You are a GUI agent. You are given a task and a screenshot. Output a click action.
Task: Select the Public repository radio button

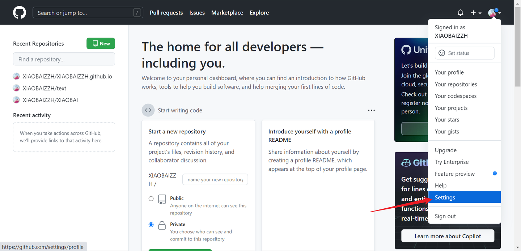(151, 199)
